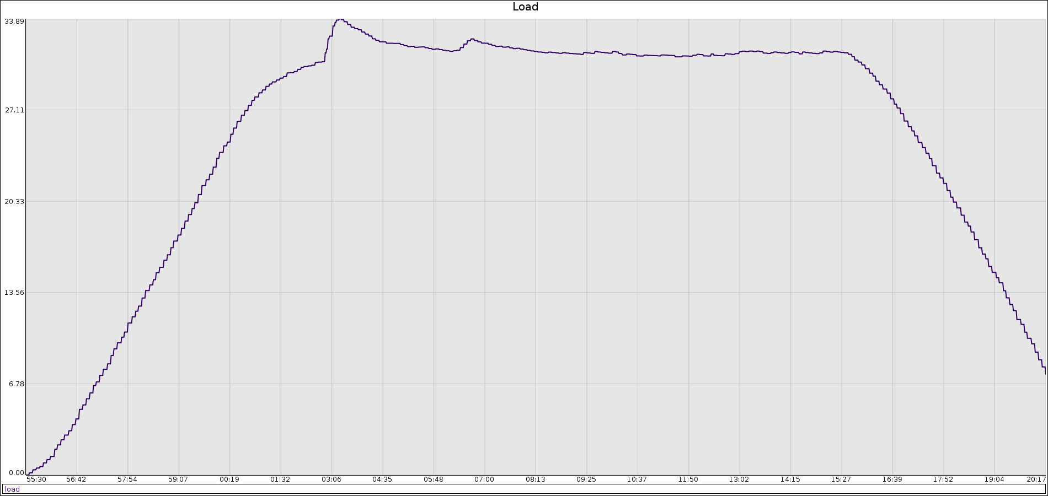Screen dimensions: 1048x496
Task: Click the 01:32 time axis label
Action: (x=280, y=479)
